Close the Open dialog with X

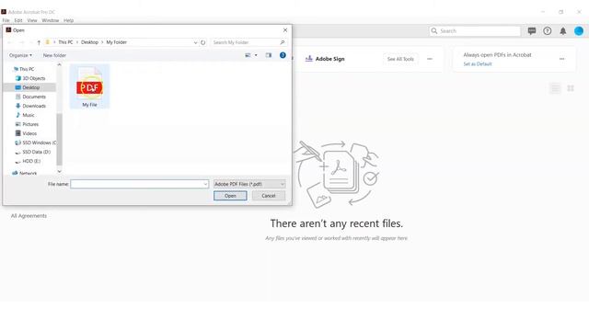285,30
